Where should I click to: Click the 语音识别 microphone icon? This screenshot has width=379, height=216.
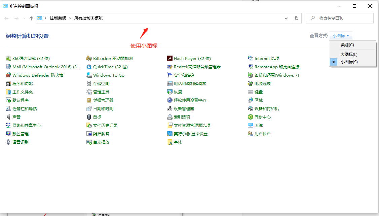point(8,142)
